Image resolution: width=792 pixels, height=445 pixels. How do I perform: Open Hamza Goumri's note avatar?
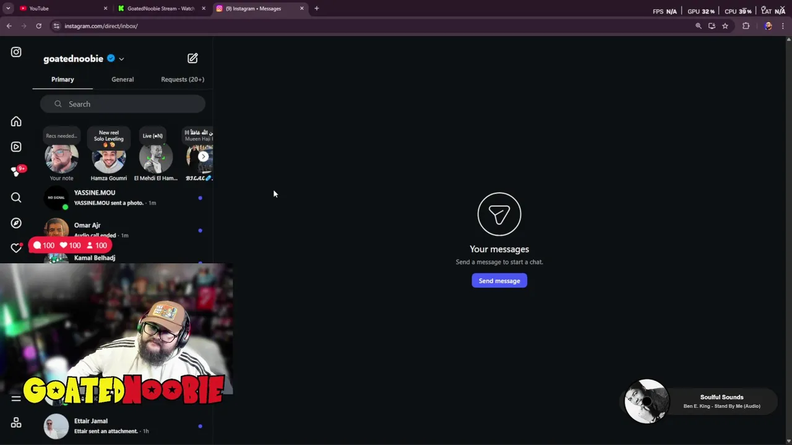[109, 158]
